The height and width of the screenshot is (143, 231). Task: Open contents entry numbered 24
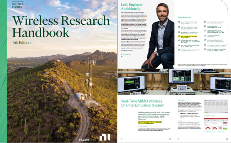coord(212,36)
